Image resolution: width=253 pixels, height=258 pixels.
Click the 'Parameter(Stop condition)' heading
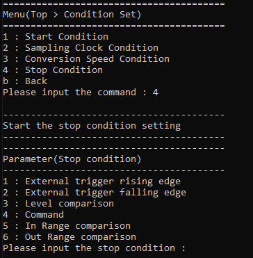click(x=72, y=159)
